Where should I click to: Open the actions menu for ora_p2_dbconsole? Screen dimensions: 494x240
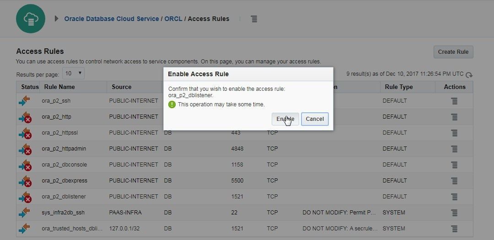pyautogui.click(x=454, y=165)
